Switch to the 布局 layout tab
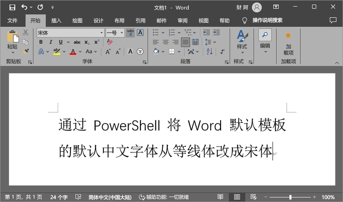The height and width of the screenshot is (202, 343). point(119,20)
